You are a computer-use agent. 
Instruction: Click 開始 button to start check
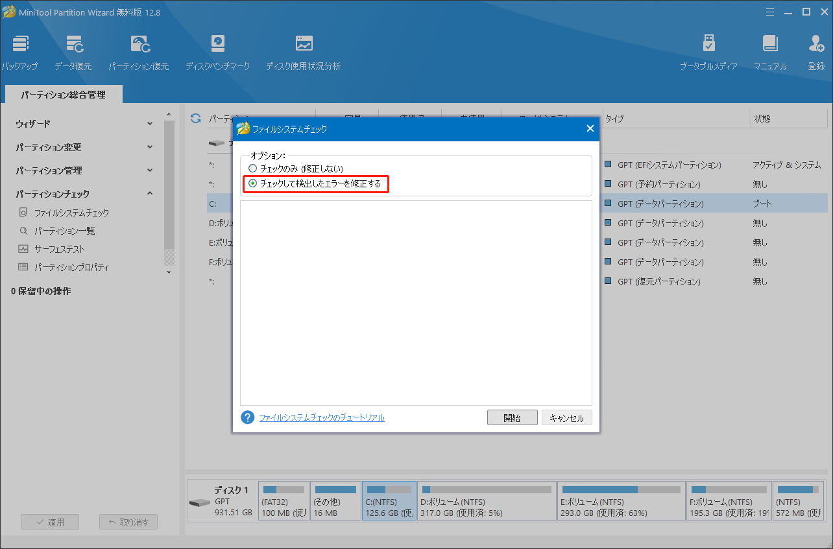(x=512, y=418)
